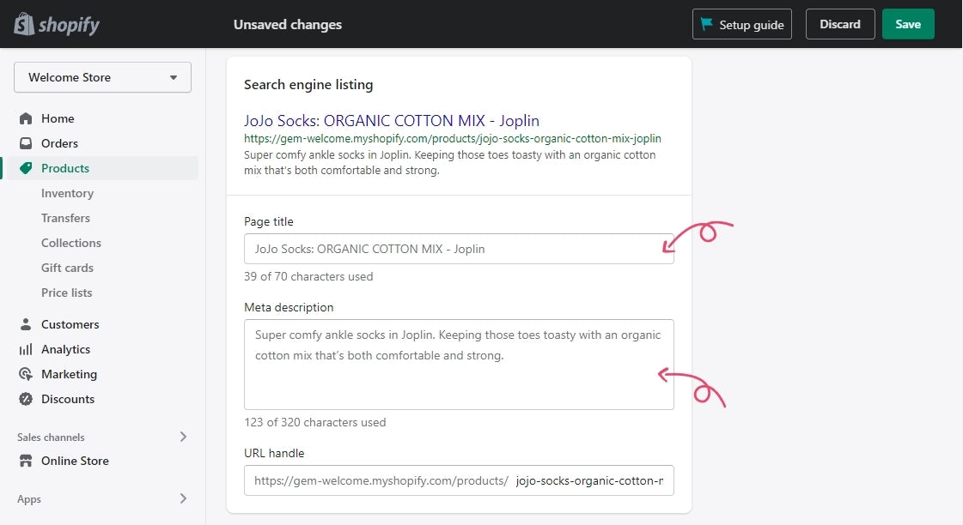Screen dimensions: 963x525
Task: Click the shopify wordmark text
Action: pos(69,25)
